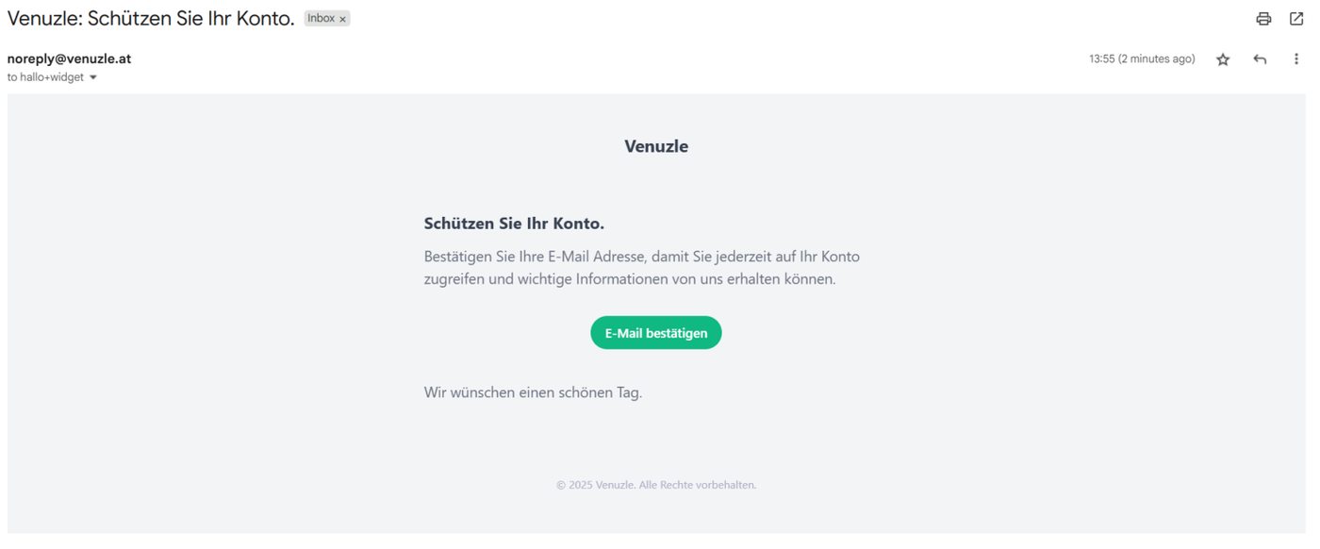This screenshot has height=549, width=1320.
Task: Click sender address noreply@venuzle.at
Action: (69, 58)
